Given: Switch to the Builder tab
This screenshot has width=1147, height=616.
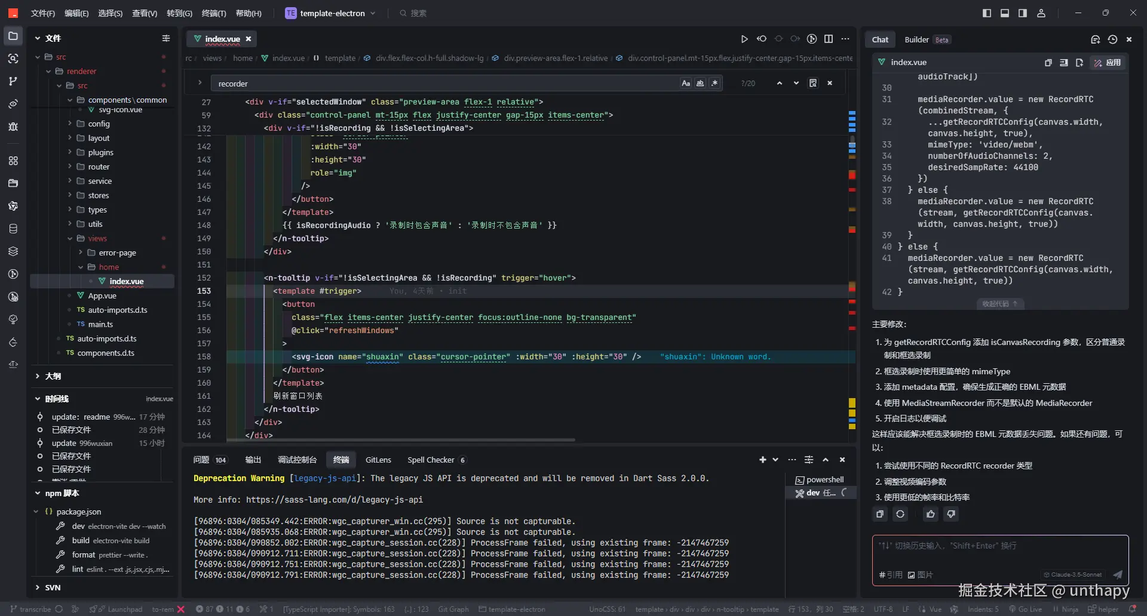Looking at the screenshot, I should pyautogui.click(x=916, y=39).
